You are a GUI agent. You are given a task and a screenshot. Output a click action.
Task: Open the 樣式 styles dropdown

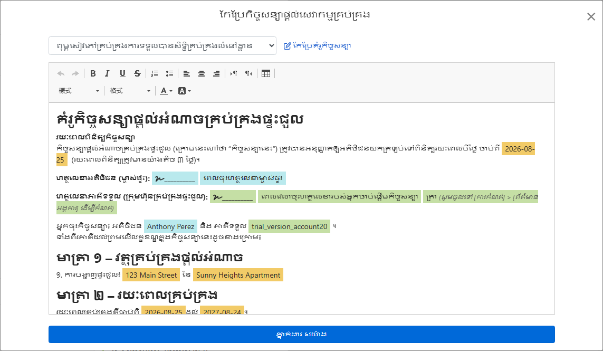(79, 91)
